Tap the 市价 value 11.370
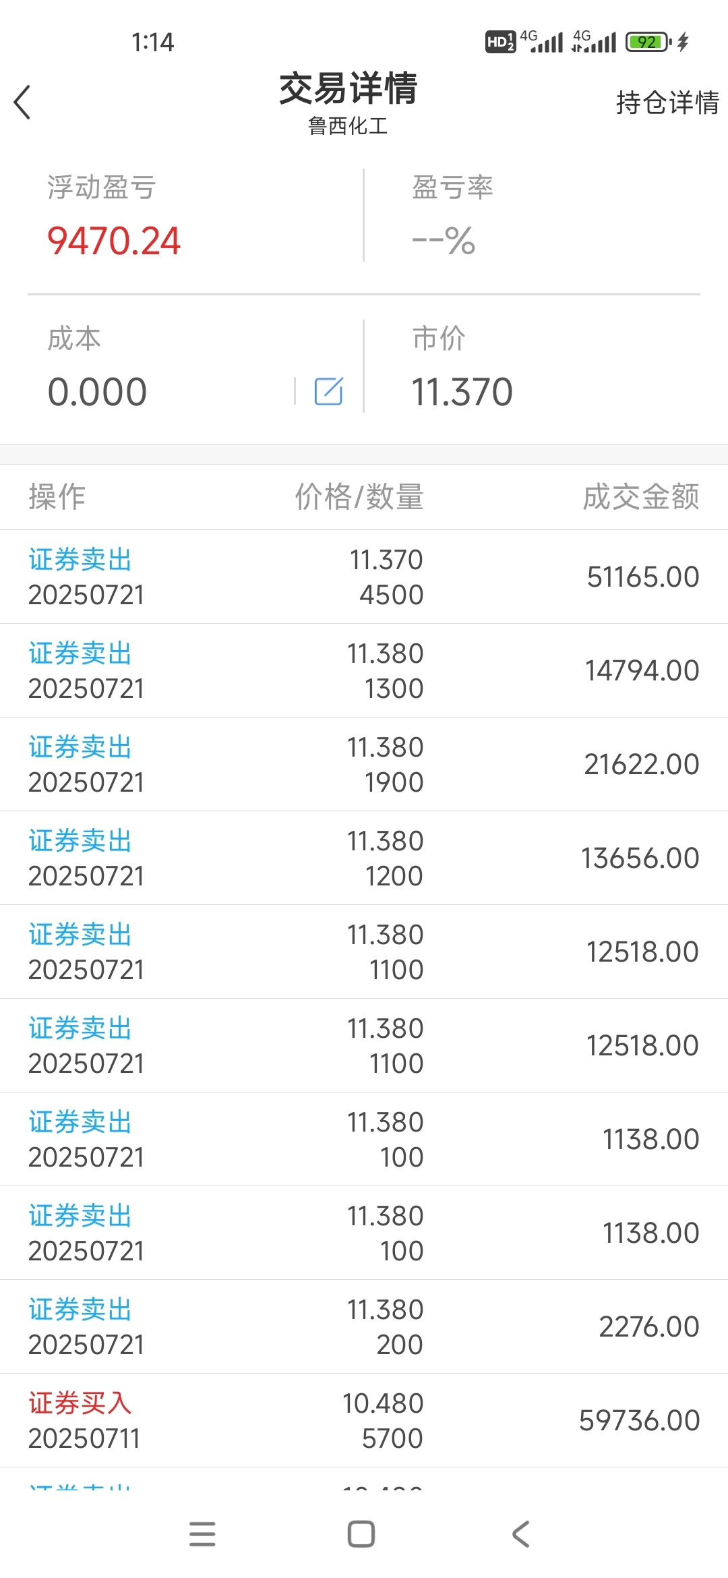The width and height of the screenshot is (728, 1578). (x=462, y=392)
